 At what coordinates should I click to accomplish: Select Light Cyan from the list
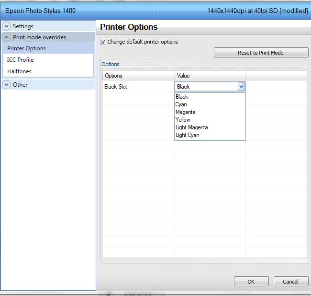click(188, 135)
